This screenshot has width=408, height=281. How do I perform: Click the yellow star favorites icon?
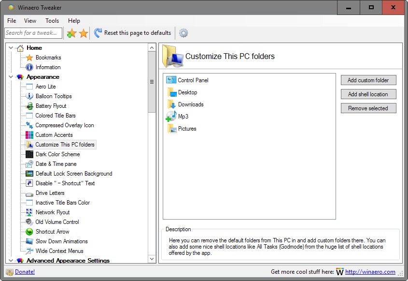point(82,33)
